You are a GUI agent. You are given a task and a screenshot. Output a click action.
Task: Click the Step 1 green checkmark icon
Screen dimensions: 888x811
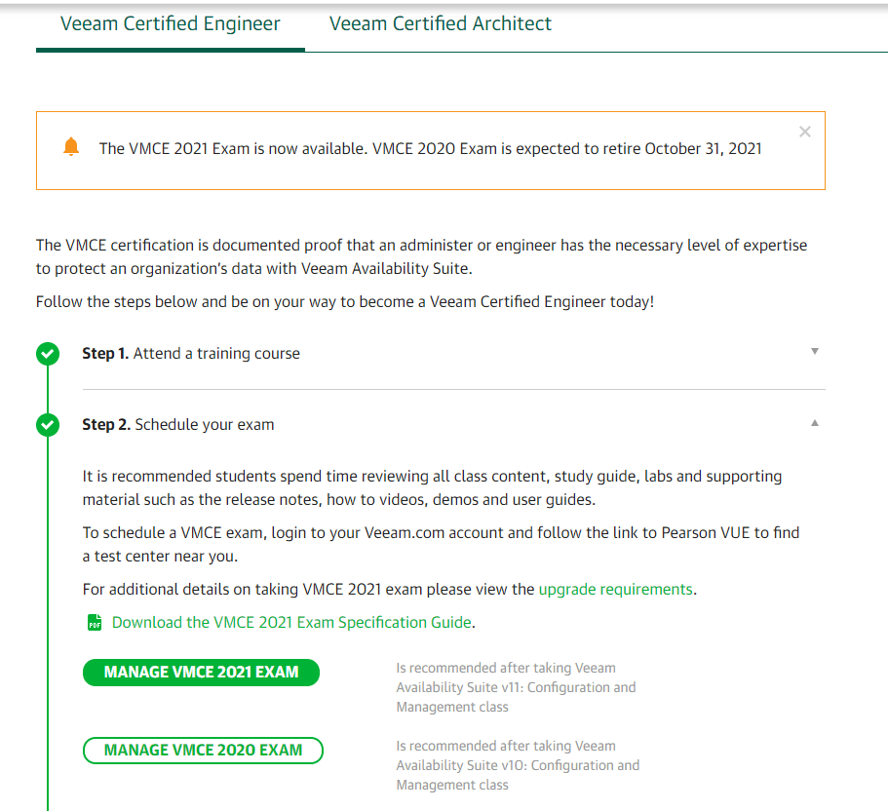pos(47,354)
